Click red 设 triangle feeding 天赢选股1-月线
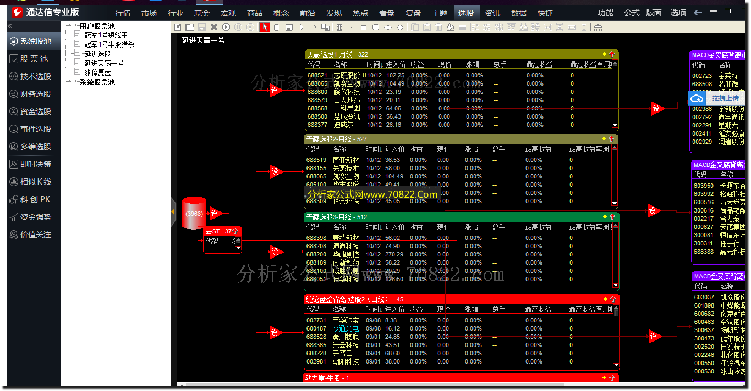Image resolution: width=751 pixels, height=391 pixels. [x=276, y=90]
